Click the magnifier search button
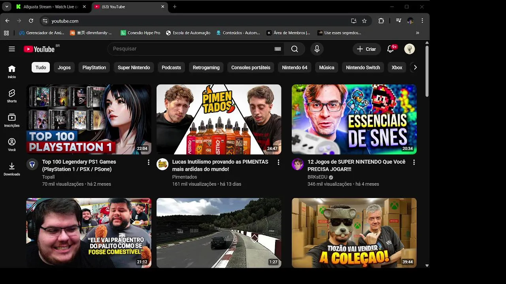 tap(295, 49)
